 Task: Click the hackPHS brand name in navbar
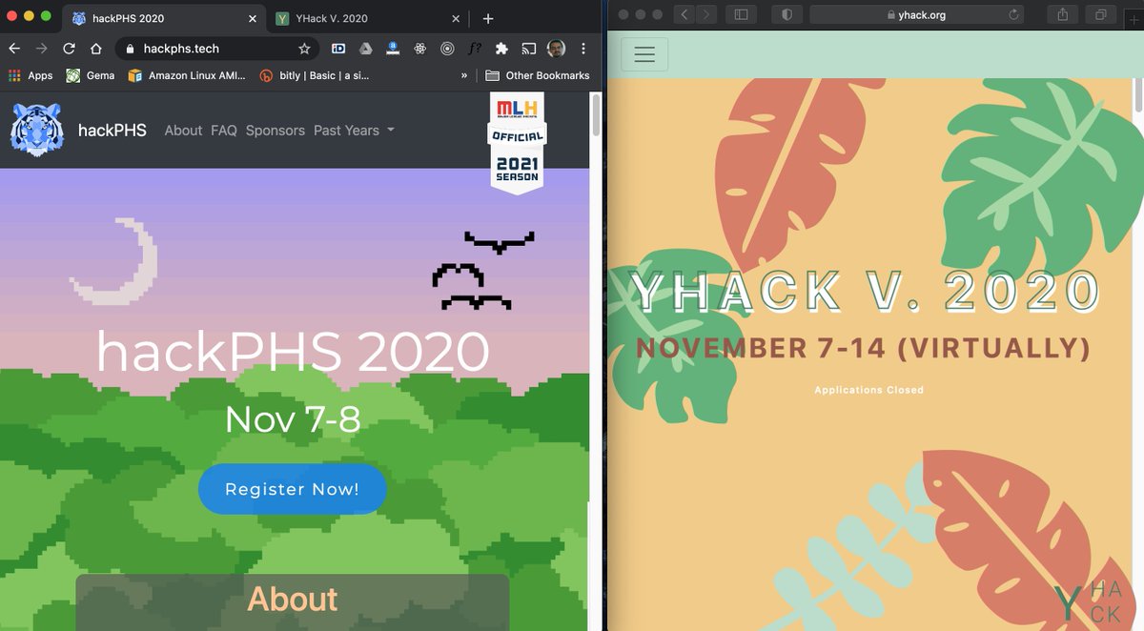(x=112, y=131)
